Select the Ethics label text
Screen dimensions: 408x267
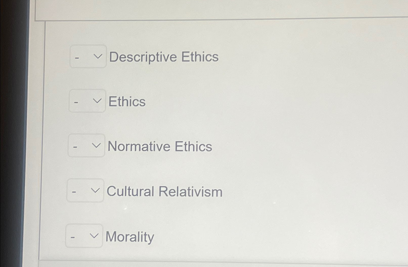127,102
